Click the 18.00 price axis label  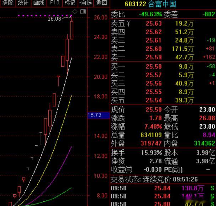[101, 97]
